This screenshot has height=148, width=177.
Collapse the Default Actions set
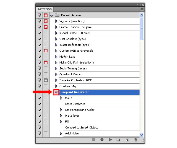pos(51,15)
